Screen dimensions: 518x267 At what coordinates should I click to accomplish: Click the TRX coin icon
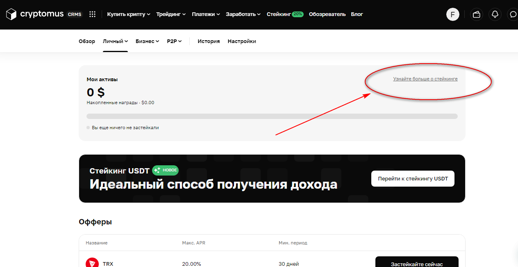pos(92,263)
